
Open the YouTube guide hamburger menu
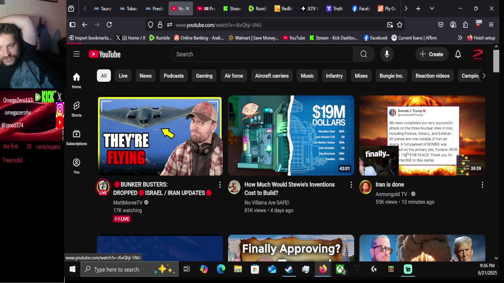(76, 54)
